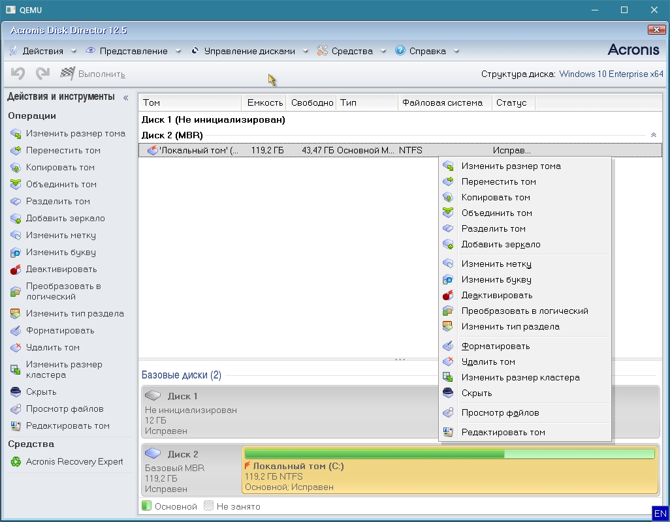The width and height of the screenshot is (670, 522).
Task: Sort table by Файловая система column header
Action: (x=445, y=102)
